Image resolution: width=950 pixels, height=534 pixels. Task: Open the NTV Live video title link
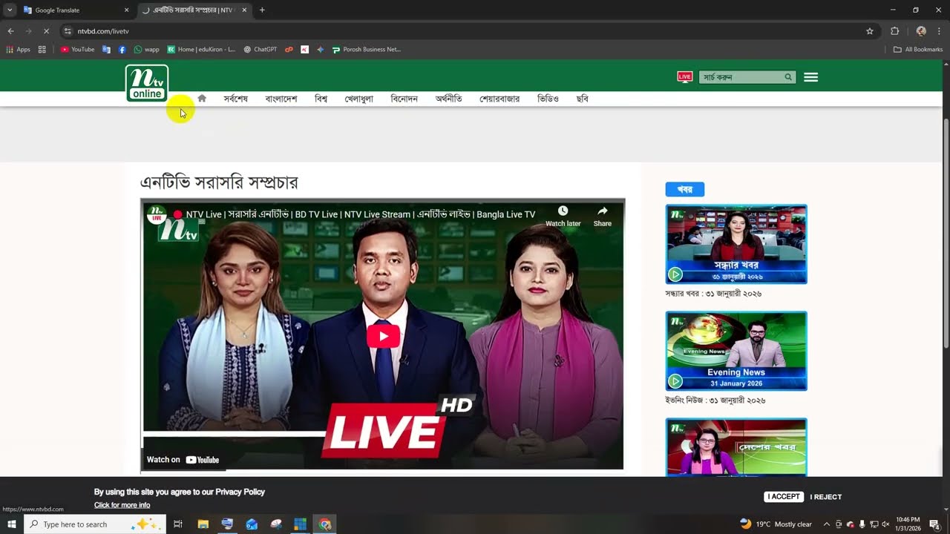[361, 214]
